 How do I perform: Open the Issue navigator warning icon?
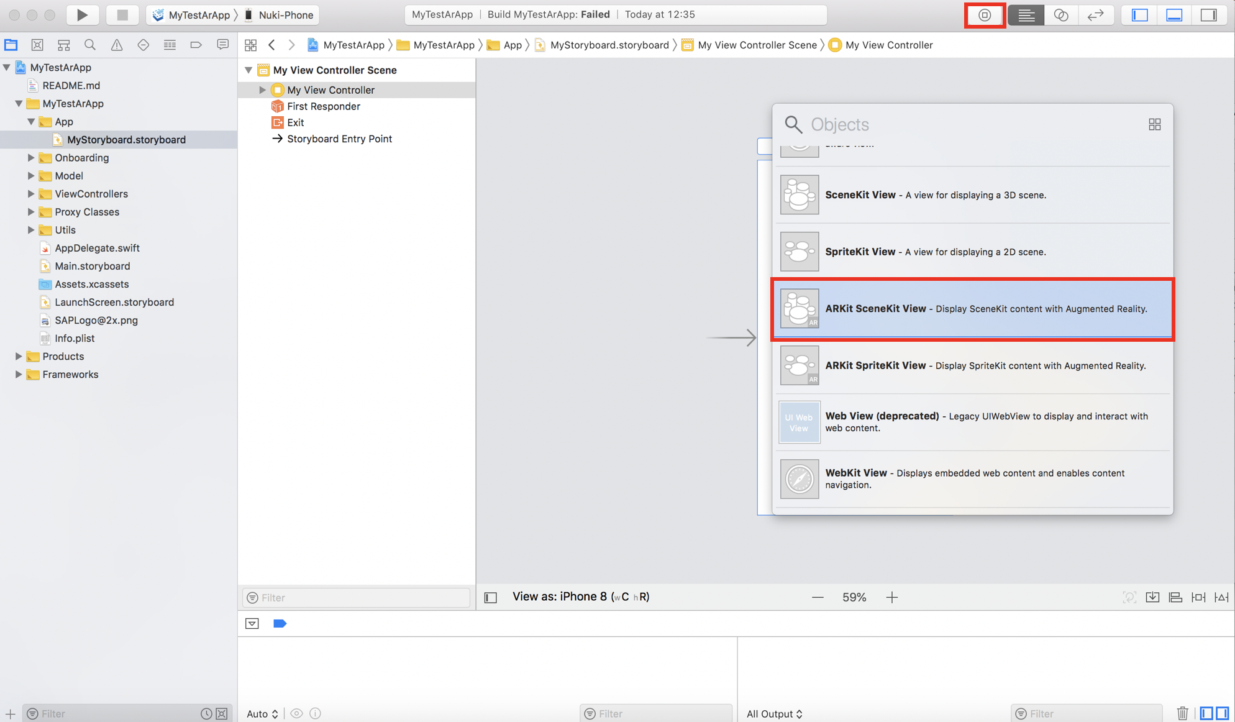(x=116, y=45)
